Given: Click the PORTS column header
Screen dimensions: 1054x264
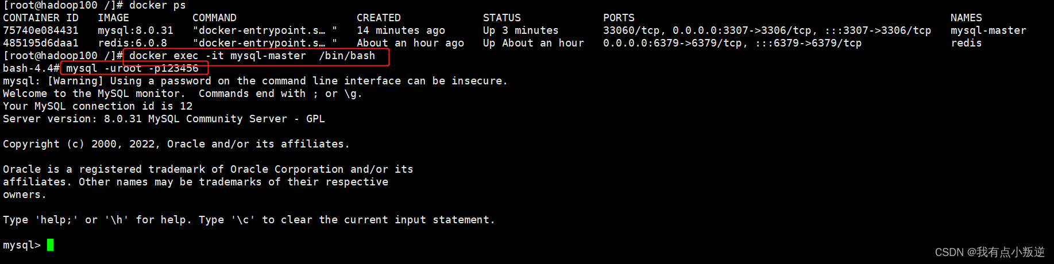Looking at the screenshot, I should pyautogui.click(x=619, y=18).
